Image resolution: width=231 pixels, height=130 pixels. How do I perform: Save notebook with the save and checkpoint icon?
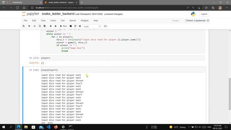pyautogui.click(x=24, y=26)
